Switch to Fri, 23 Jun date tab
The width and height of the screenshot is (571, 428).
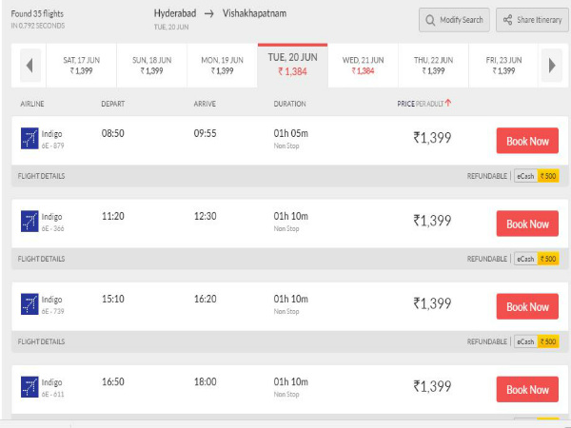(x=504, y=65)
